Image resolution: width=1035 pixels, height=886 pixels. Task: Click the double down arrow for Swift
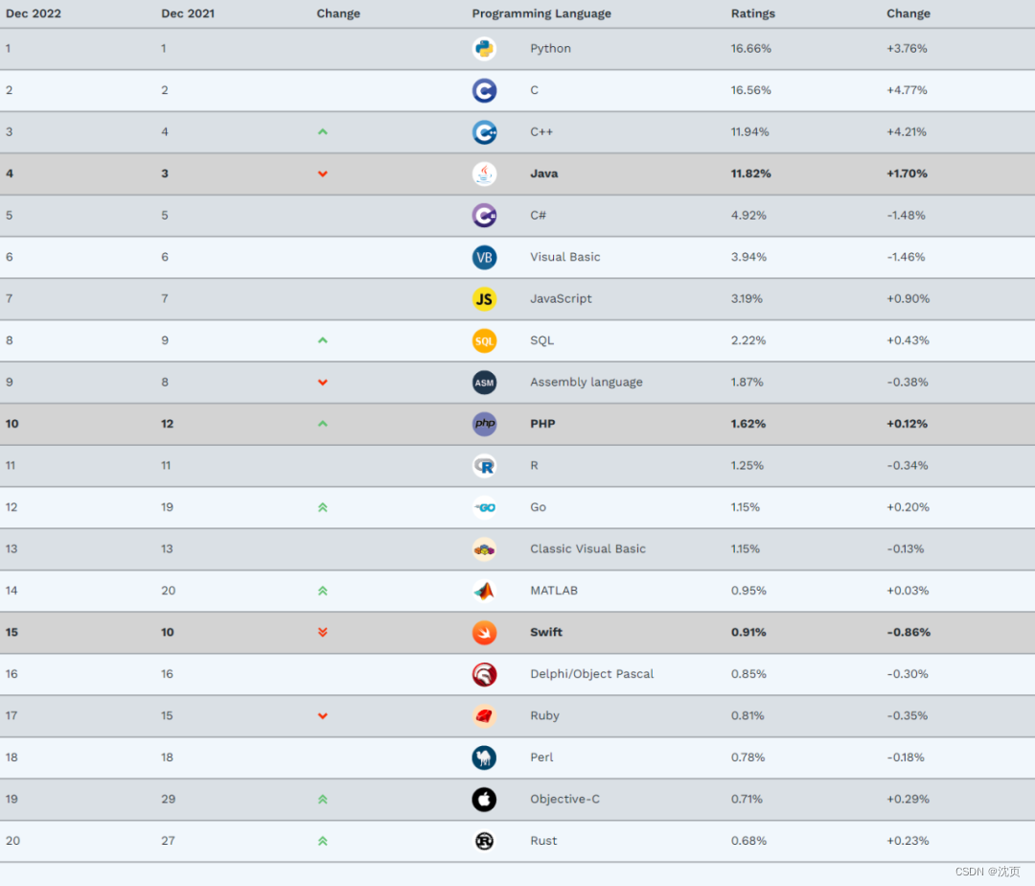[323, 633]
